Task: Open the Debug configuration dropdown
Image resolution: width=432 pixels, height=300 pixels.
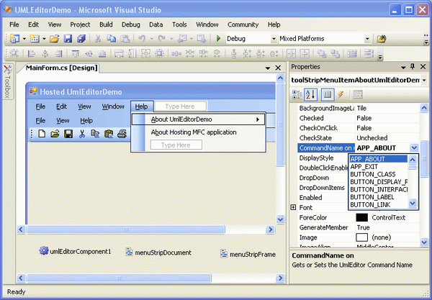Action: pyautogui.click(x=274, y=39)
